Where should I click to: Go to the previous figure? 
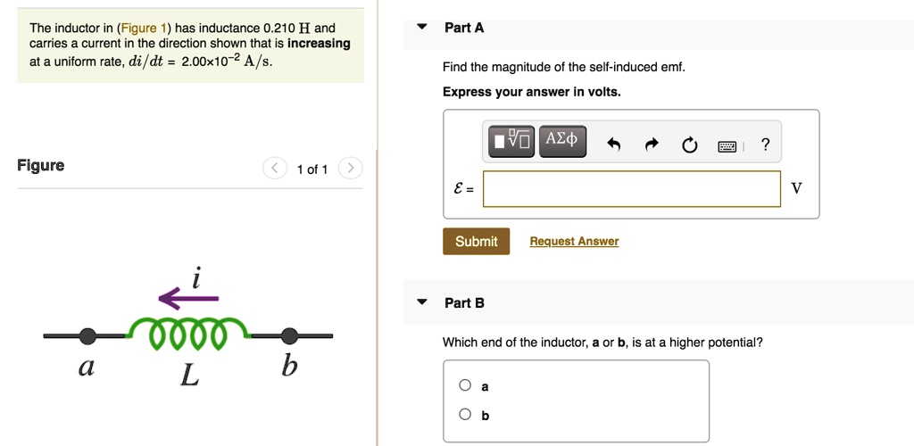click(x=276, y=169)
